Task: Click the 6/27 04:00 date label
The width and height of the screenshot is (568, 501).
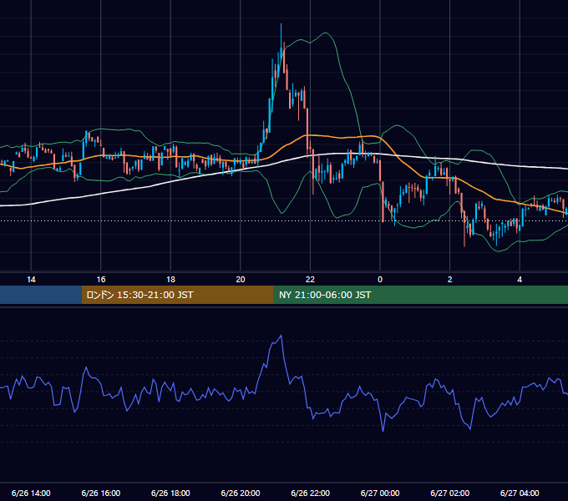Action: point(520,493)
